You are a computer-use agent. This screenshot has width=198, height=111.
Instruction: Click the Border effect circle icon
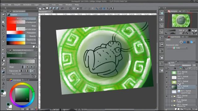(181, 42)
